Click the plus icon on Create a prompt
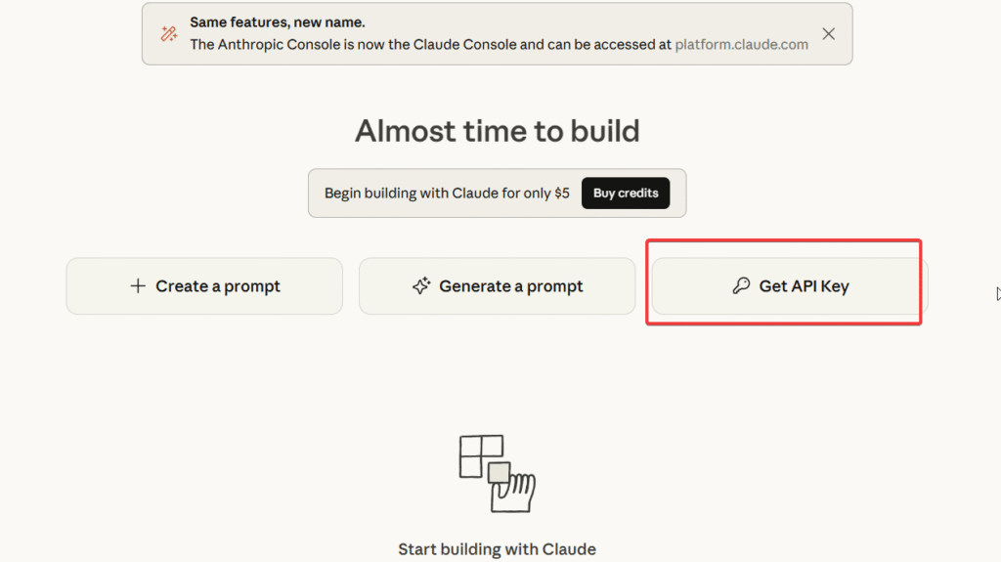Viewport: 1001px width, 562px height. click(x=138, y=286)
